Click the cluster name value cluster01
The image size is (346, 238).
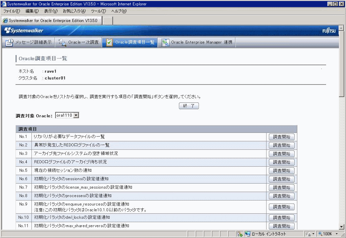[55, 78]
